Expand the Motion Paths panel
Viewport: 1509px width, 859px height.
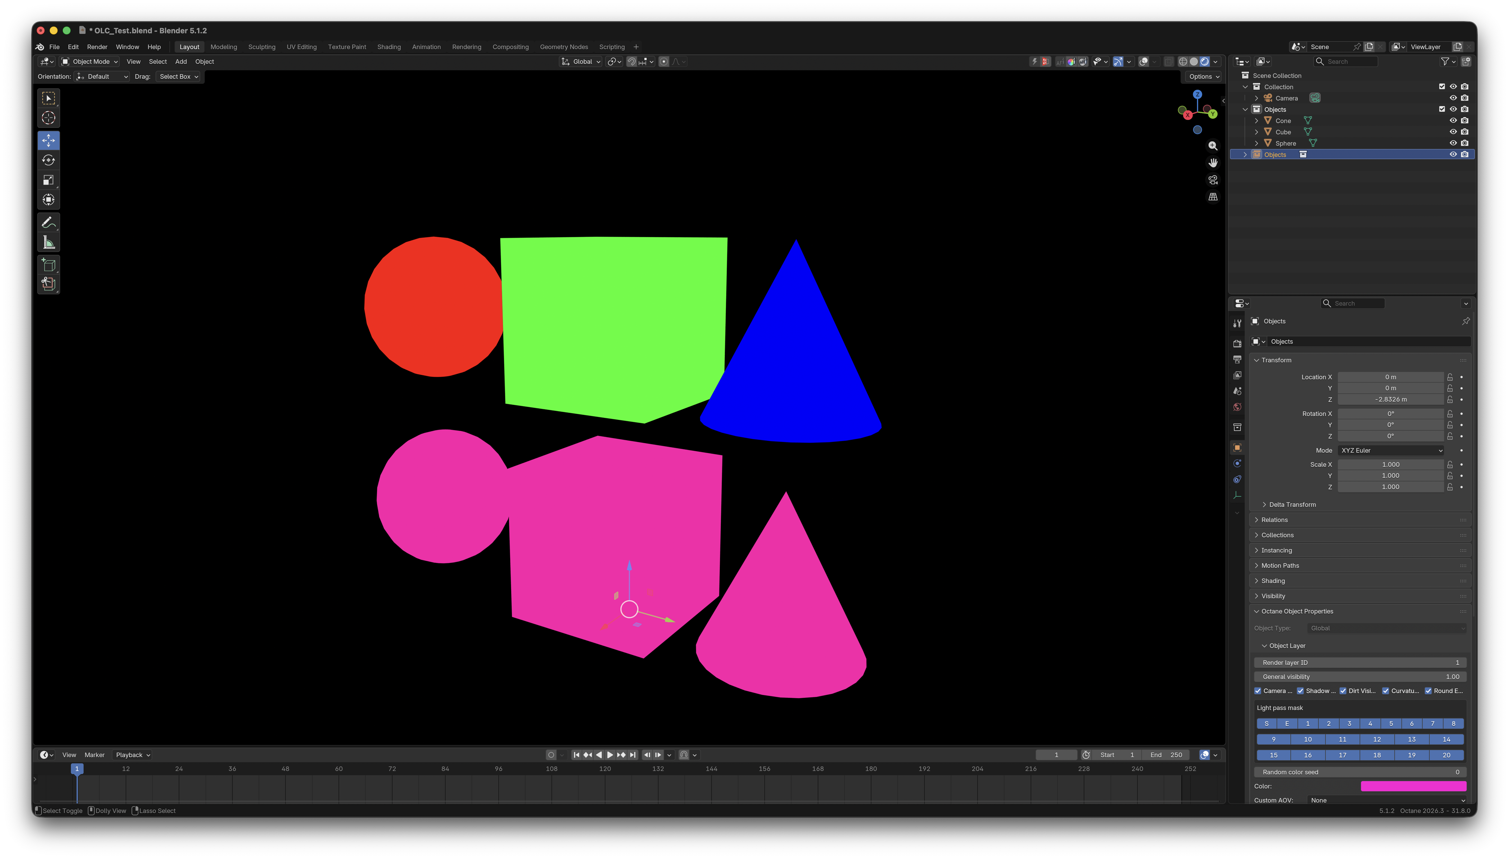[x=1360, y=565]
